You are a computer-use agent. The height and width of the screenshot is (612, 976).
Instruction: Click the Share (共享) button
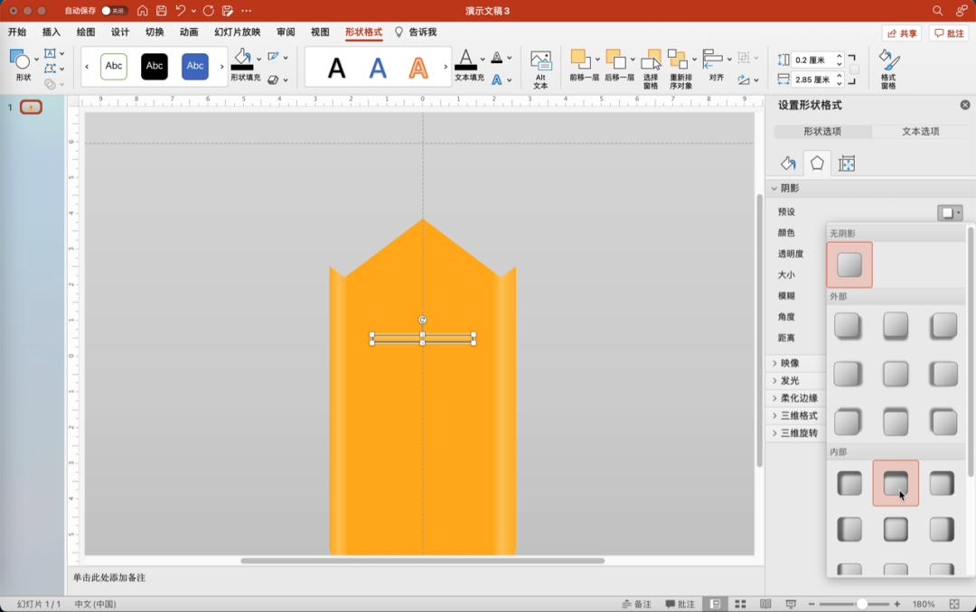(902, 33)
